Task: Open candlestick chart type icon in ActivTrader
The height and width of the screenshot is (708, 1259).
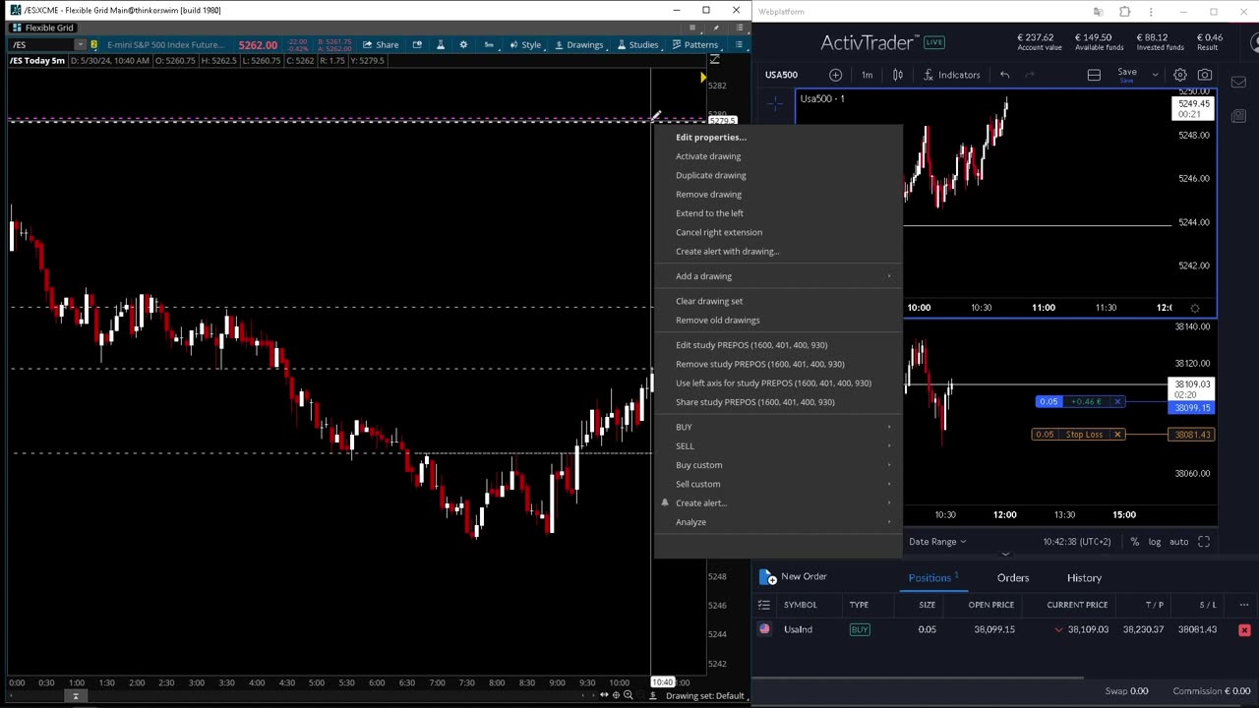Action: point(897,75)
